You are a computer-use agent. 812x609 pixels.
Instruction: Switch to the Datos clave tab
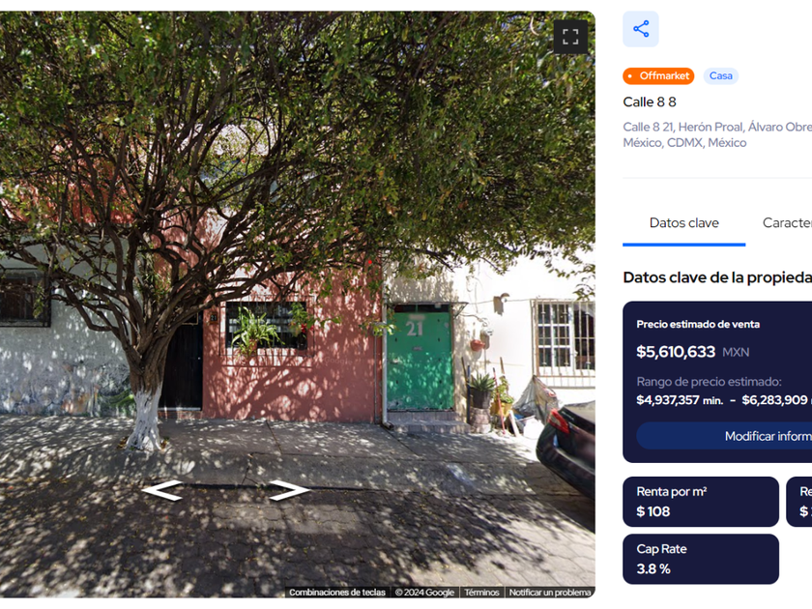tap(684, 223)
